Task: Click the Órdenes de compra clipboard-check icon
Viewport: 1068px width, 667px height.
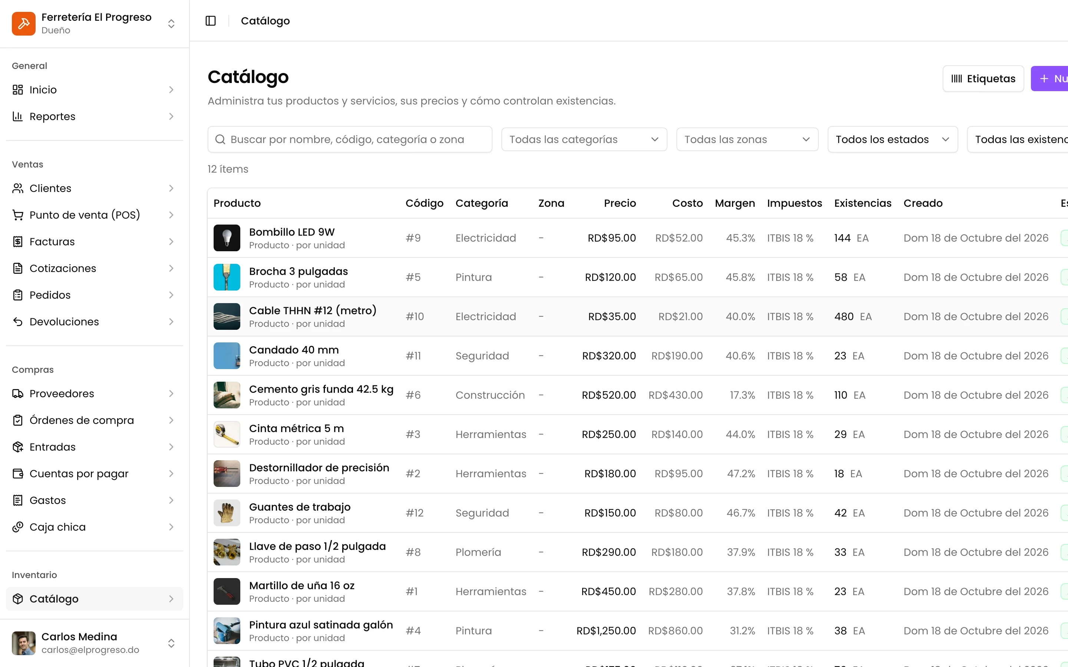Action: coord(18,421)
